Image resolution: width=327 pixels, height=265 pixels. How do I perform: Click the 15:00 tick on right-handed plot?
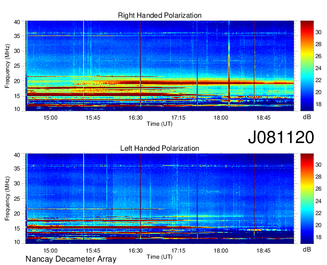50,118
